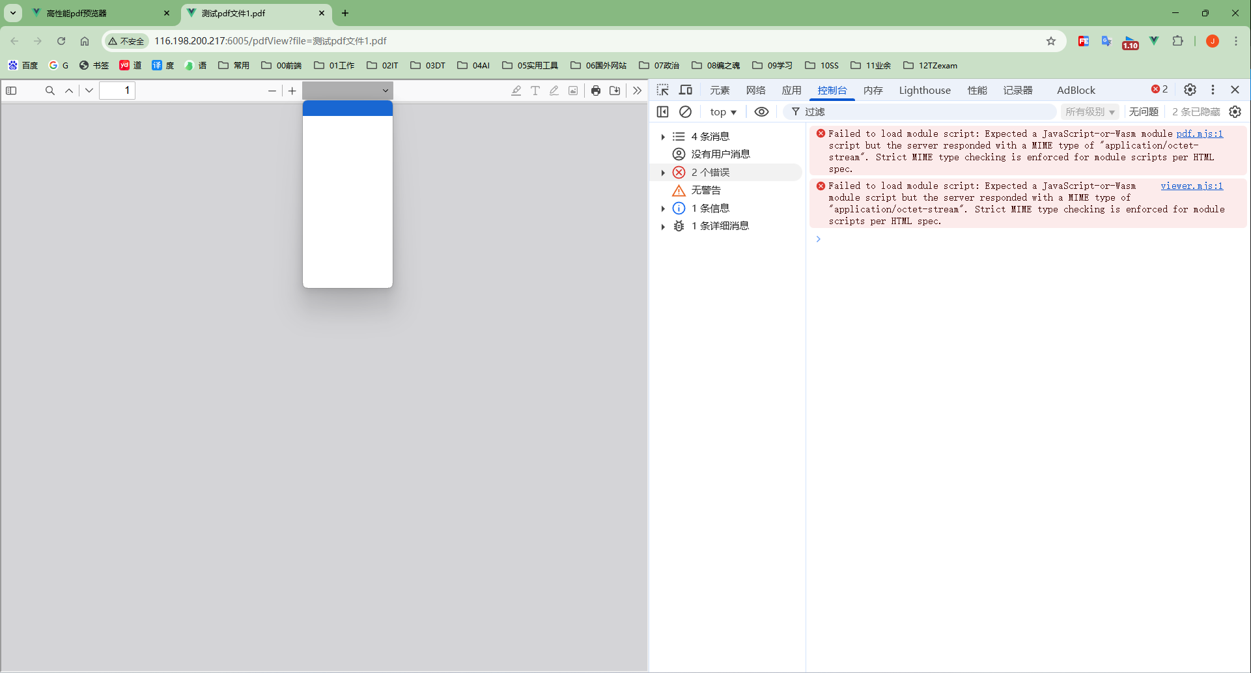Screen dimensions: 1251x673
Task: Switch to the 内存 DevTools tab
Action: coord(873,90)
